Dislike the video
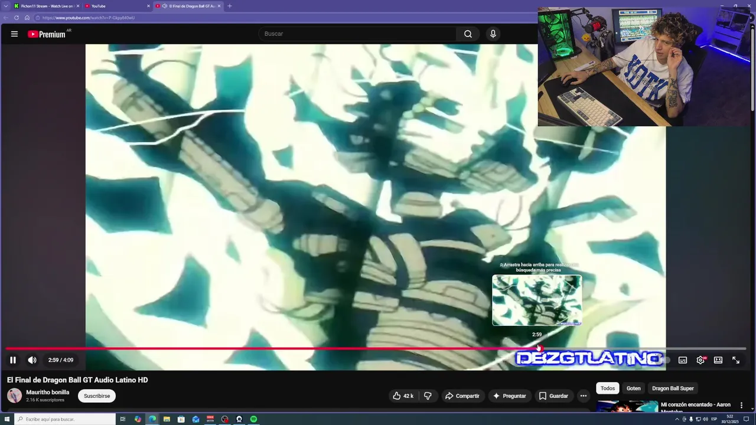 (428, 396)
